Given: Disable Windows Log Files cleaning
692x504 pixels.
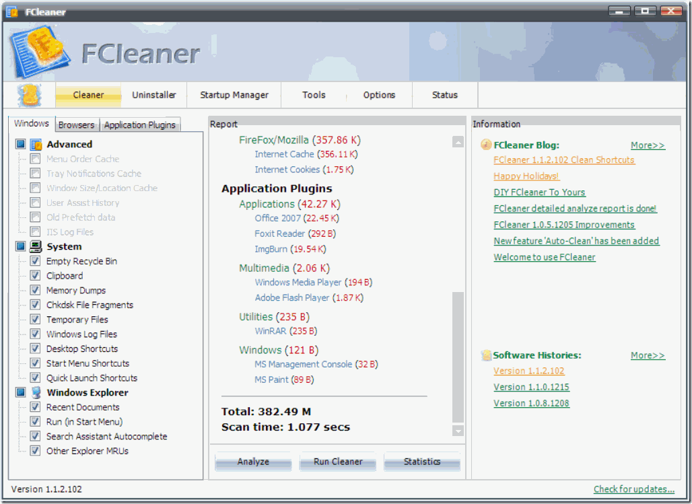Looking at the screenshot, I should (35, 334).
